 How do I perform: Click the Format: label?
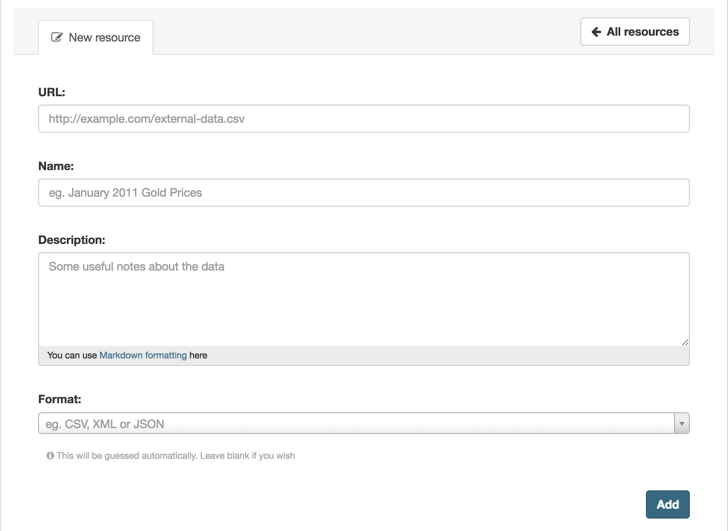pyautogui.click(x=60, y=399)
